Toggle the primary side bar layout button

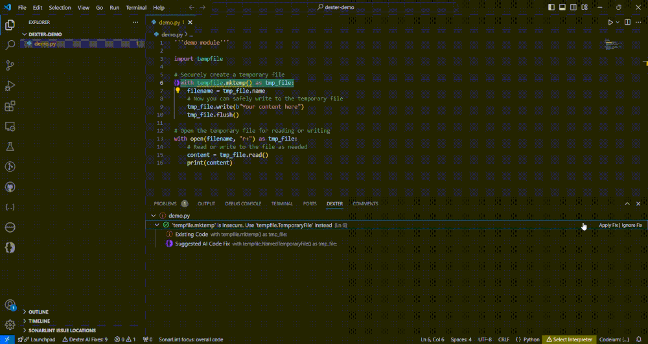[x=551, y=7]
